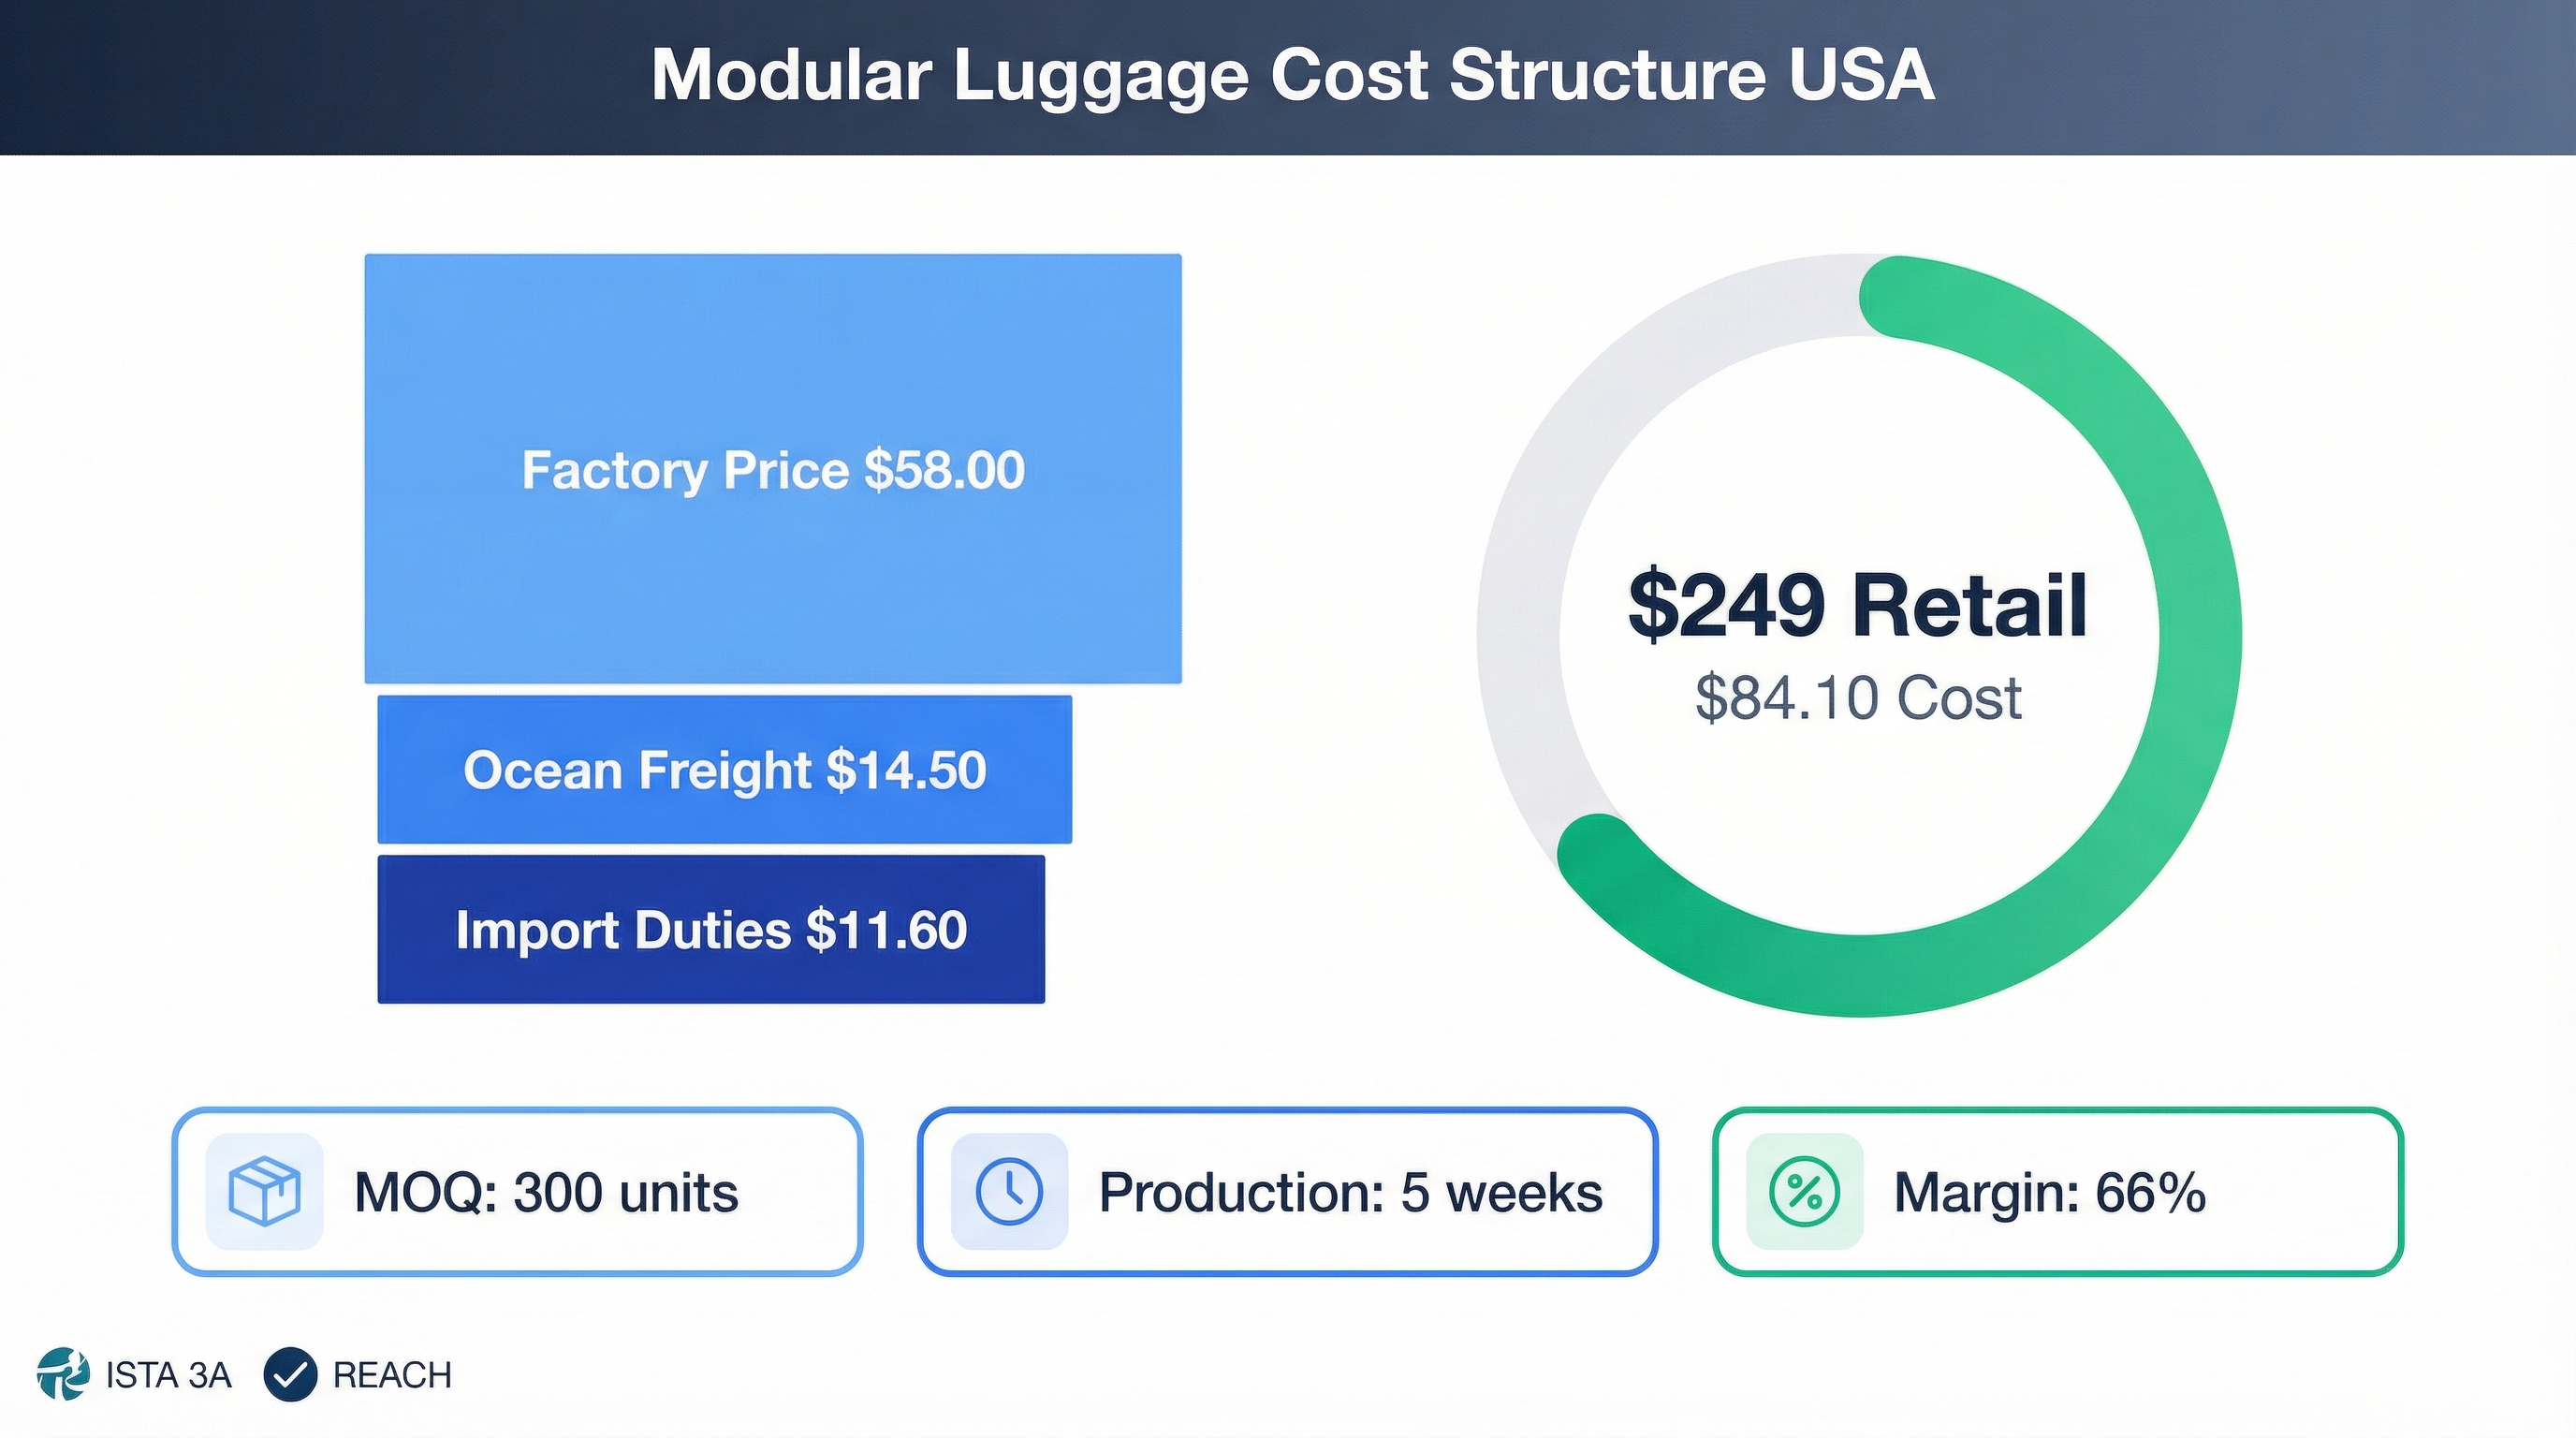The width and height of the screenshot is (2576, 1438).
Task: Click the REACH checkmark badge icon
Action: (290, 1374)
